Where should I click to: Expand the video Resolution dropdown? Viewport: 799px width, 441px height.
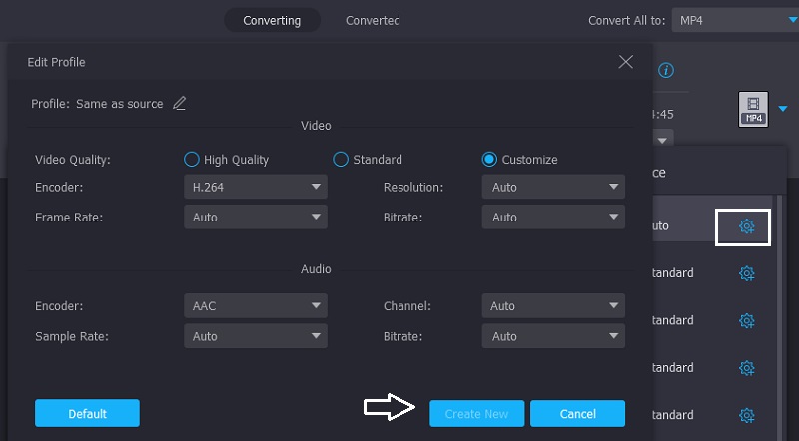pyautogui.click(x=553, y=187)
